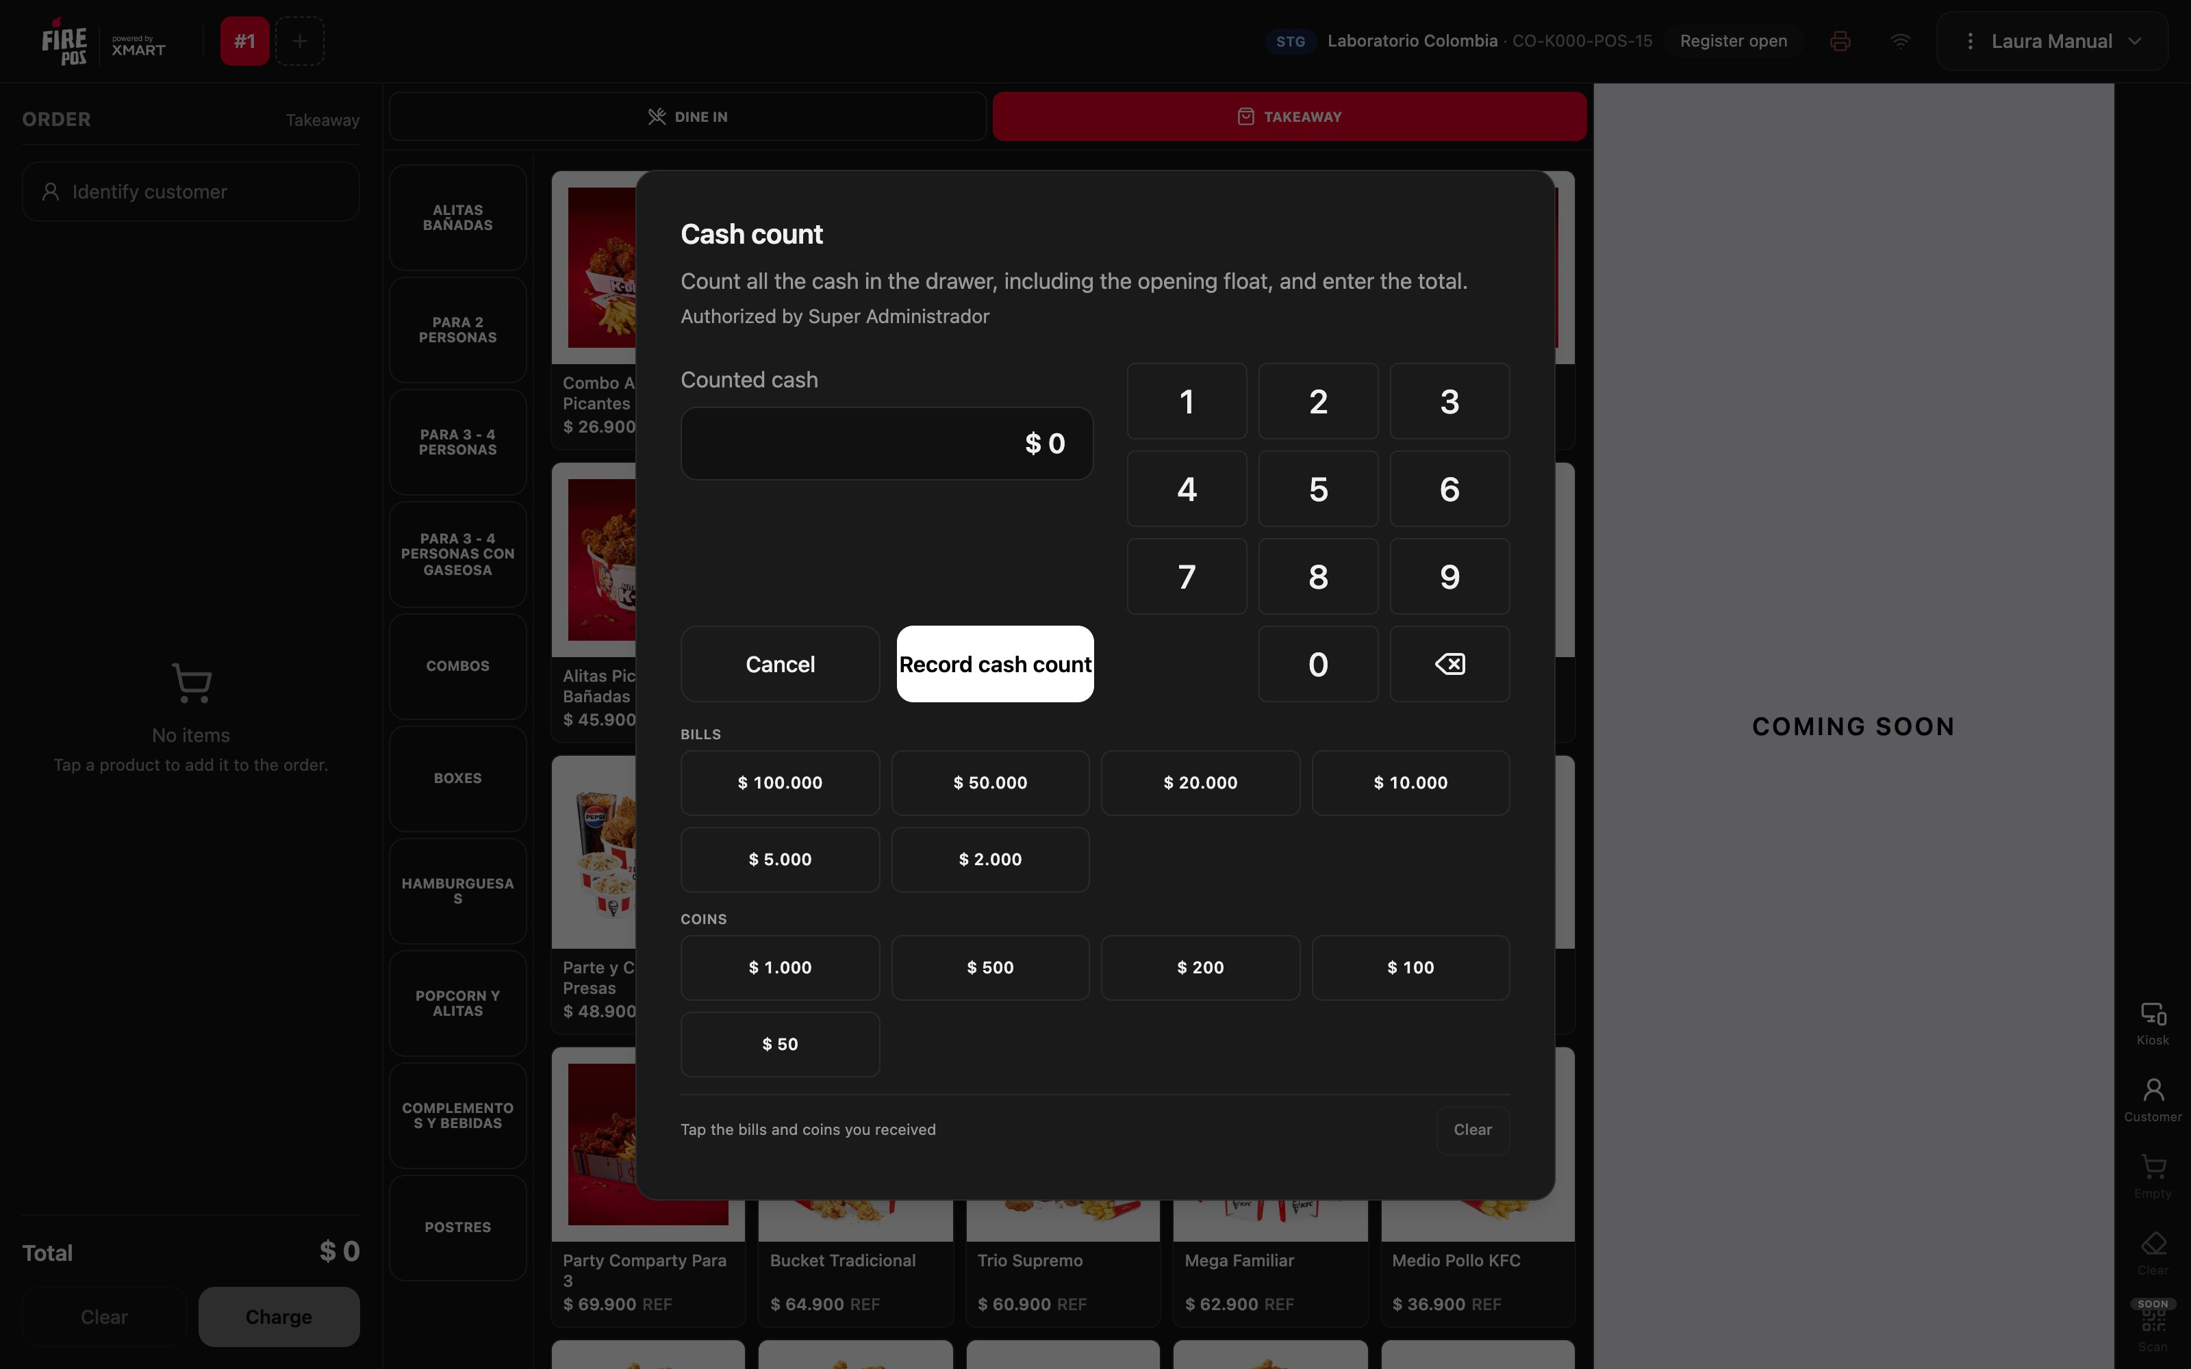Open Para 3 - 4 Personas con Gaseosa category
This screenshot has width=2191, height=1369.
[458, 554]
